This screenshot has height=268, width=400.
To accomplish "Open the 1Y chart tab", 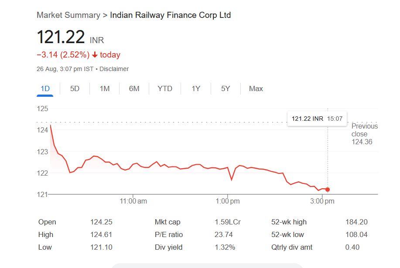I will click(x=196, y=88).
